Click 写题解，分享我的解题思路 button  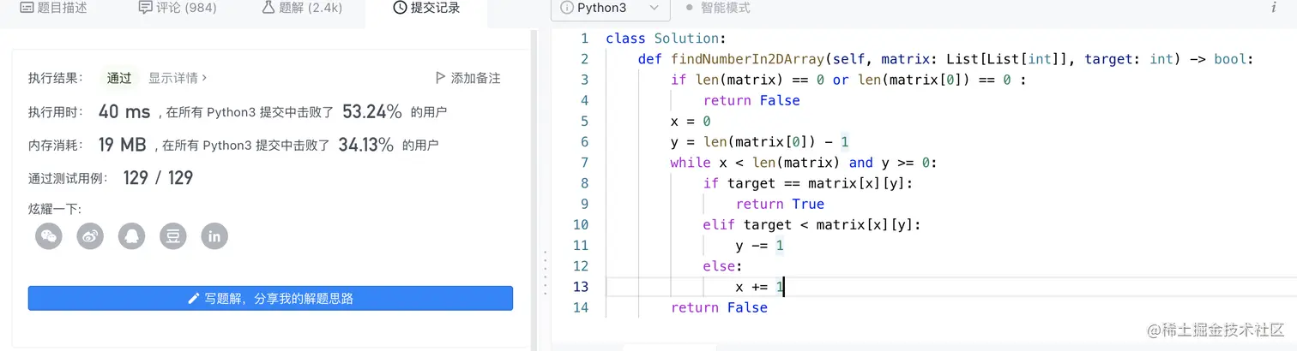tap(270, 299)
